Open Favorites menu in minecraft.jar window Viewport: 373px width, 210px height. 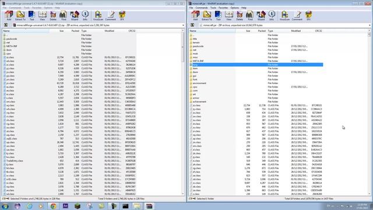pyautogui.click(x=223, y=8)
